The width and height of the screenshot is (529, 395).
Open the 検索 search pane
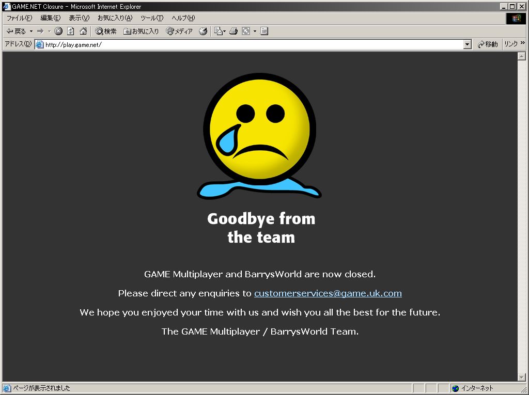[105, 31]
